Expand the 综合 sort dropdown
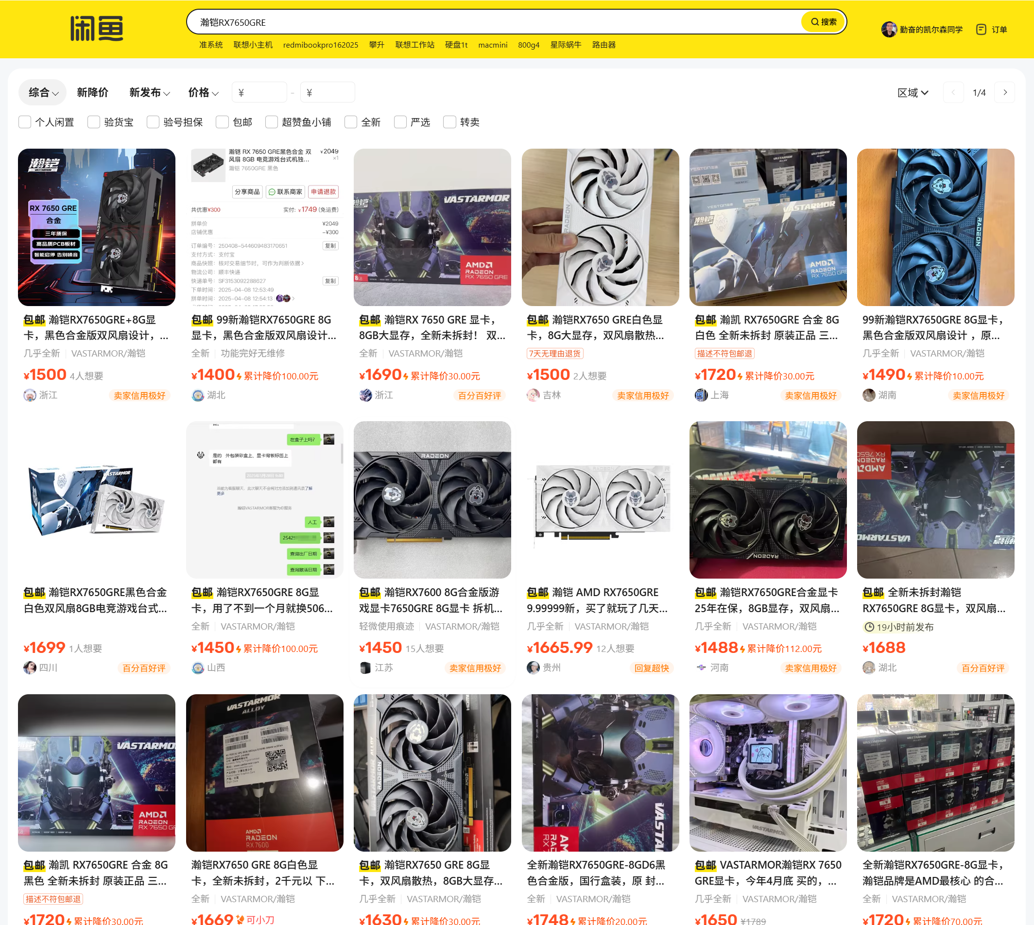The width and height of the screenshot is (1034, 925). point(43,92)
